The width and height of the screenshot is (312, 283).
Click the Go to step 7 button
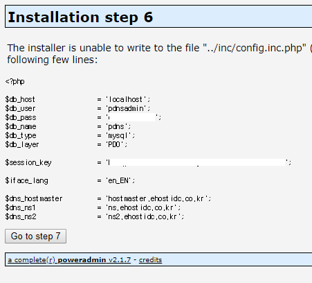(35, 236)
